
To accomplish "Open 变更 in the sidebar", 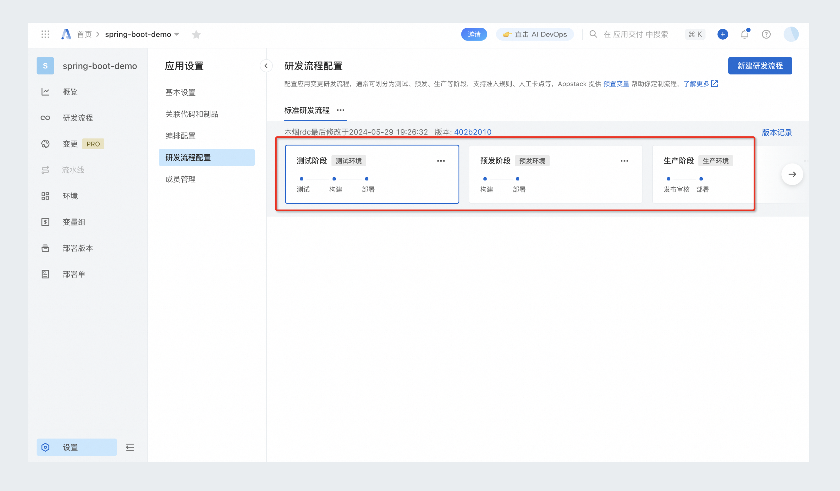I will click(x=70, y=144).
